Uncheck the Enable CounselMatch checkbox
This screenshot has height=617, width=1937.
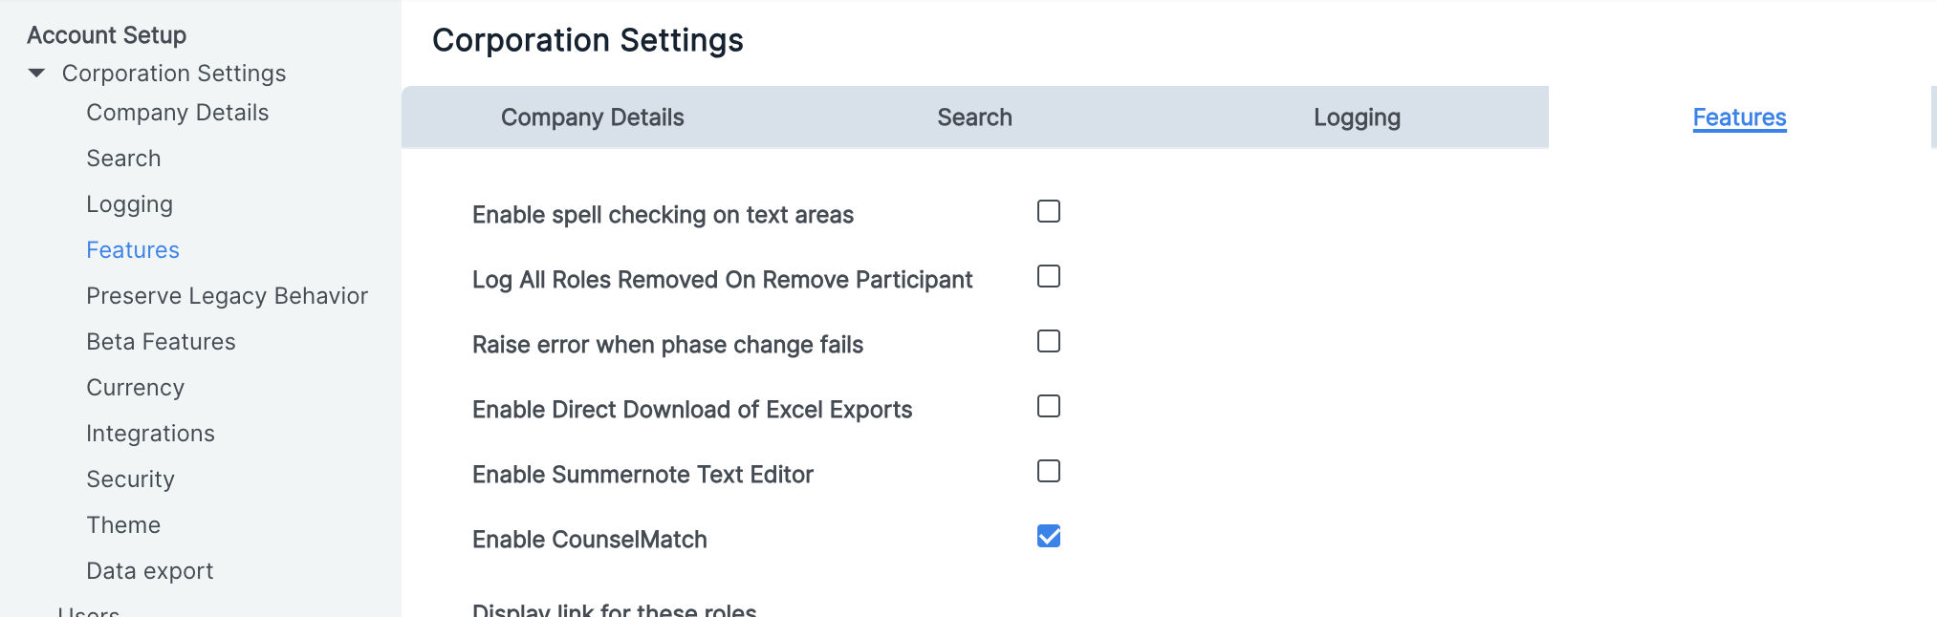click(x=1049, y=536)
